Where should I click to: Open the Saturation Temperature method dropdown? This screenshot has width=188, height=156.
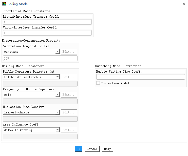click(31, 52)
